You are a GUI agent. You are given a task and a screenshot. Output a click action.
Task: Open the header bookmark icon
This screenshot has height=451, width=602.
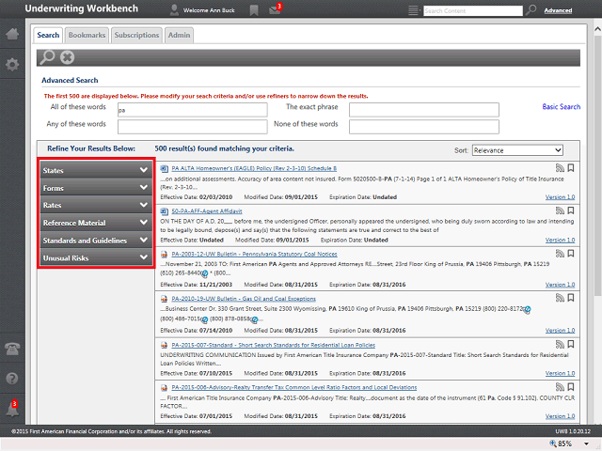[x=254, y=10]
